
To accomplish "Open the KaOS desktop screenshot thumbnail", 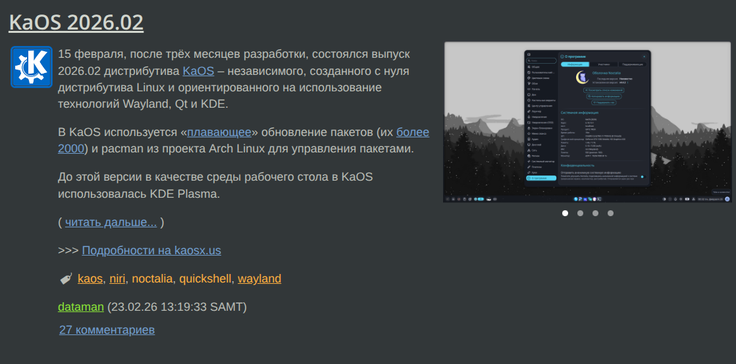I will tap(587, 122).
